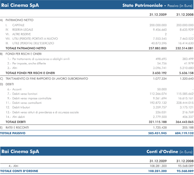Select the 'TOTALE PATRIMONIO NETTO' label
The height and width of the screenshot is (175, 194).
click(x=26, y=48)
